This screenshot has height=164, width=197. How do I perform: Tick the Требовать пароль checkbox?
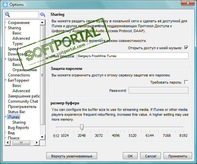point(186,82)
